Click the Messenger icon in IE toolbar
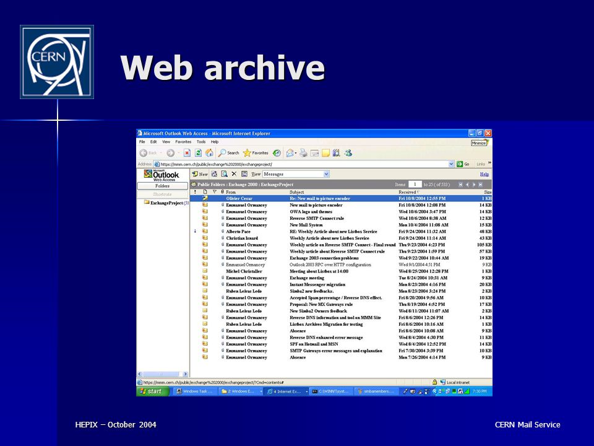This screenshot has width=594, height=446. coord(348,153)
